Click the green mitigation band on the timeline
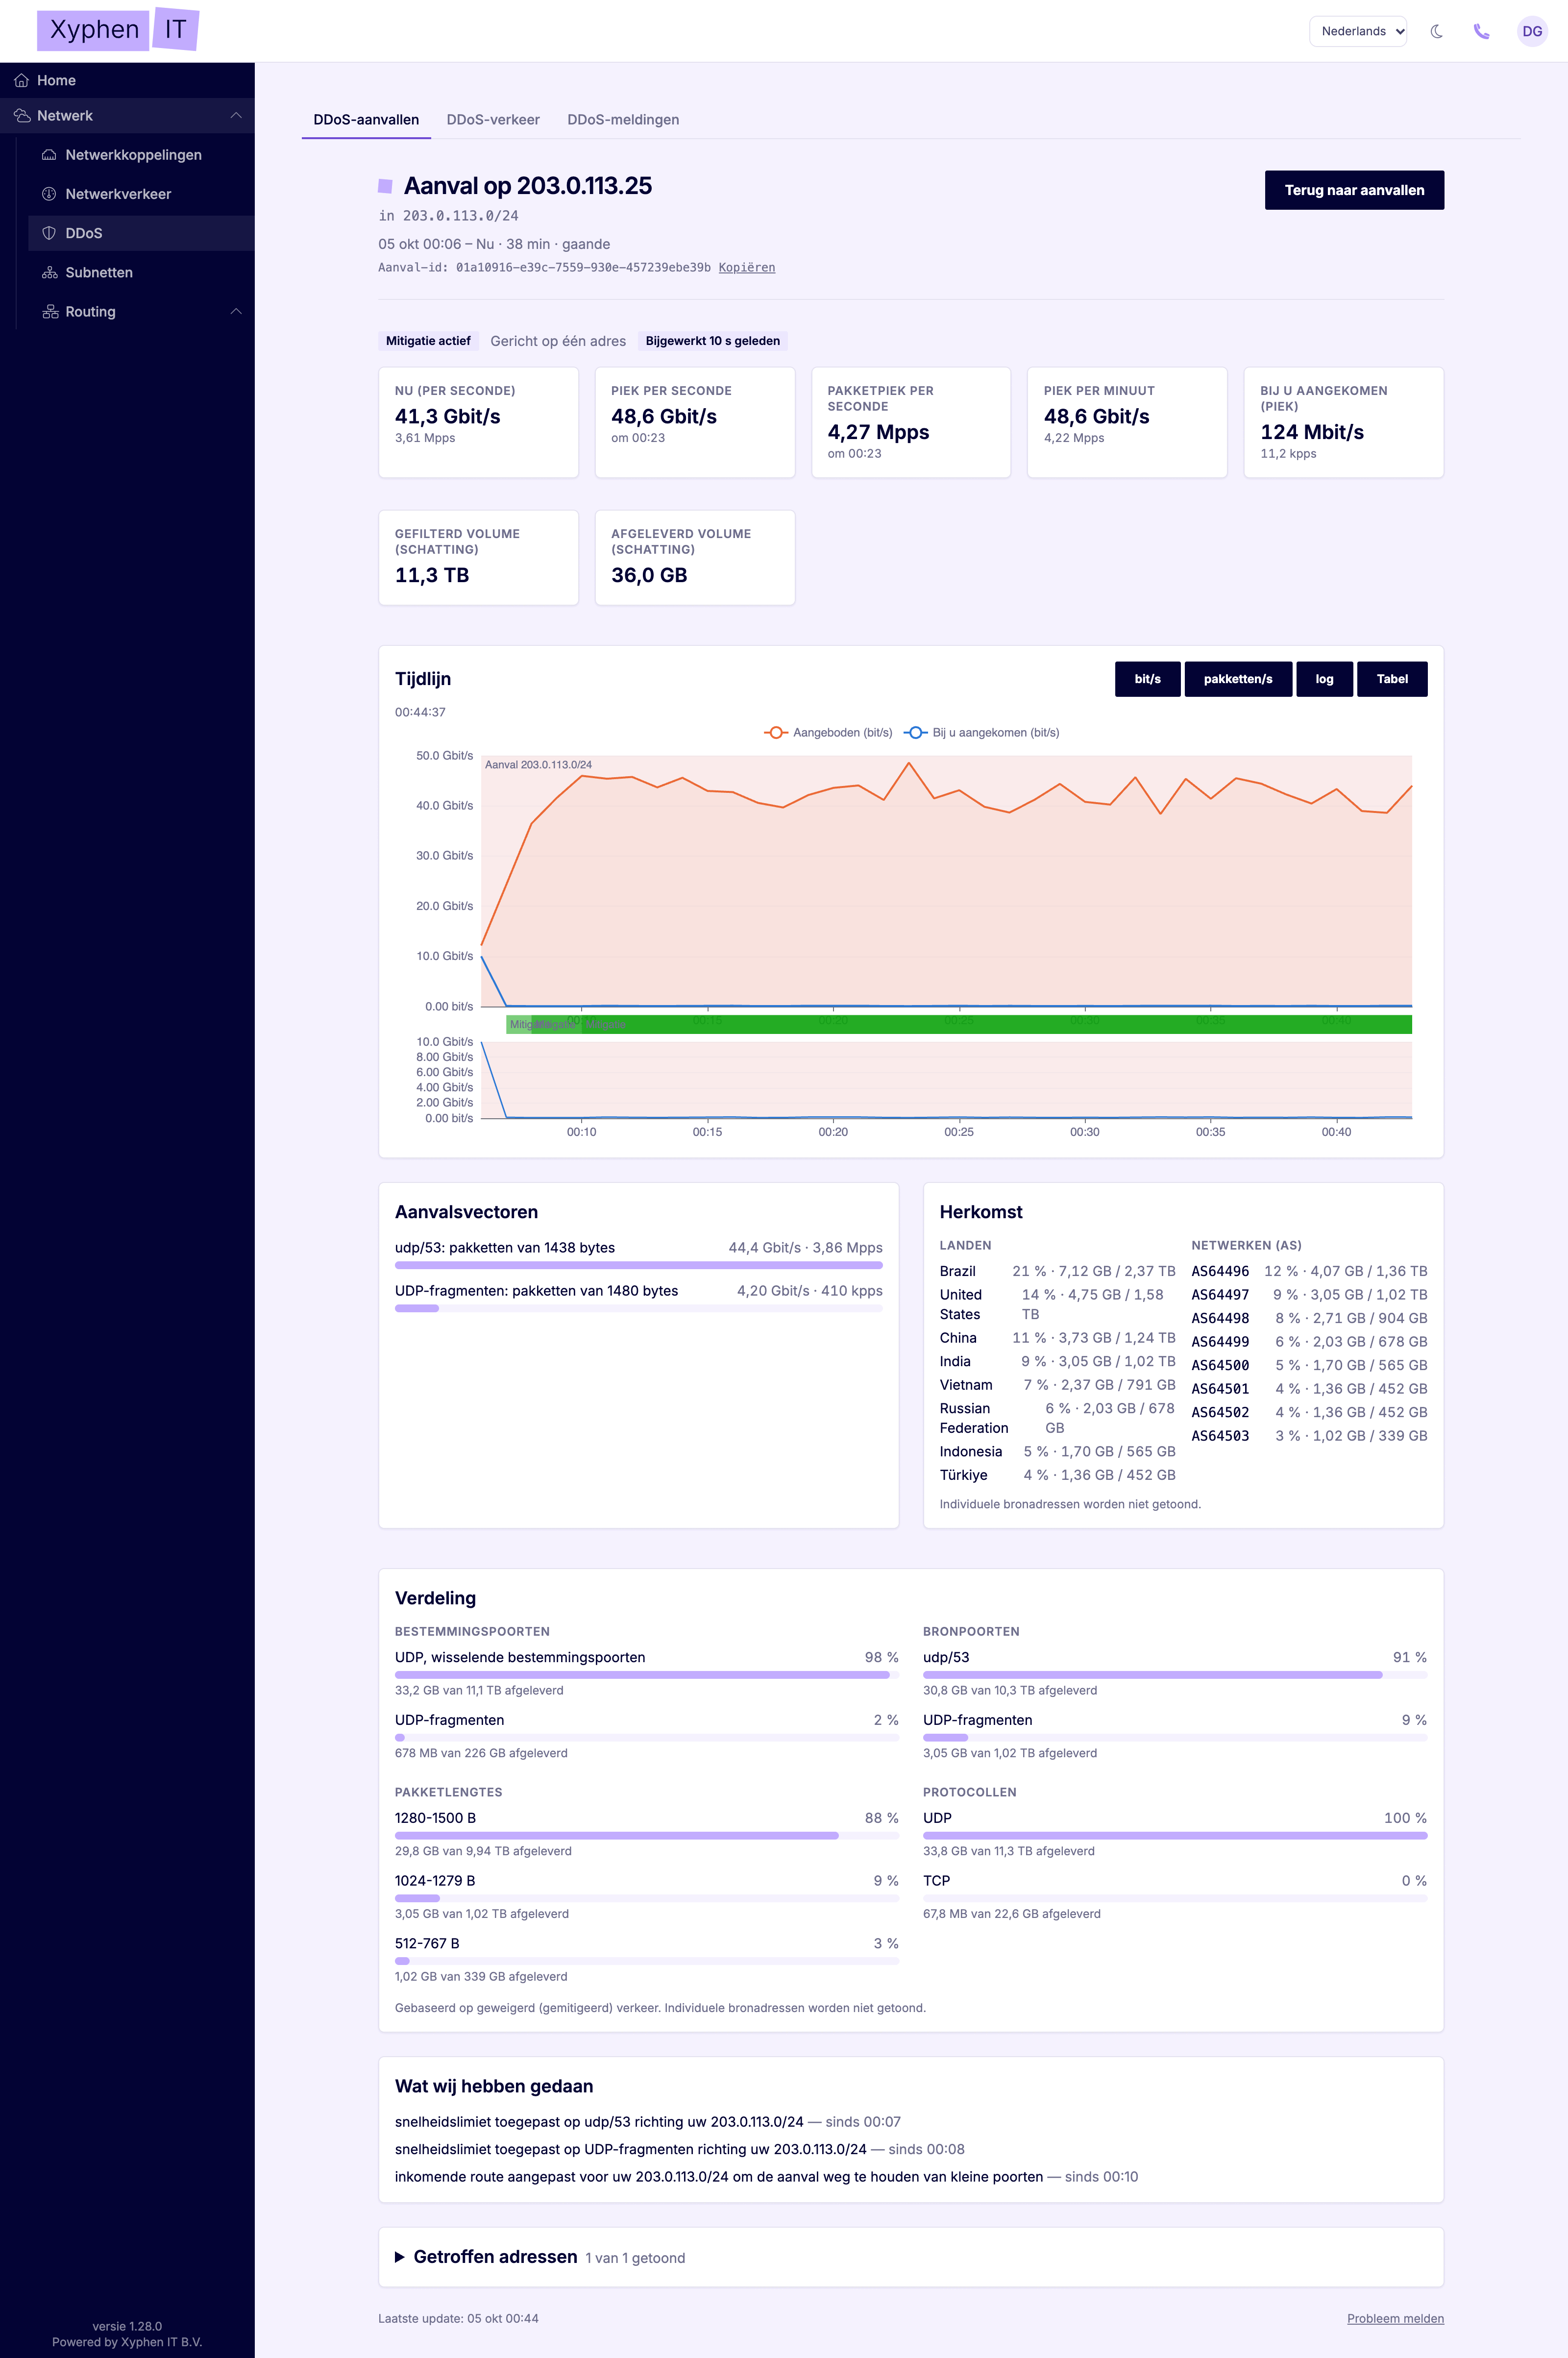The height and width of the screenshot is (2358, 1568). [959, 1024]
